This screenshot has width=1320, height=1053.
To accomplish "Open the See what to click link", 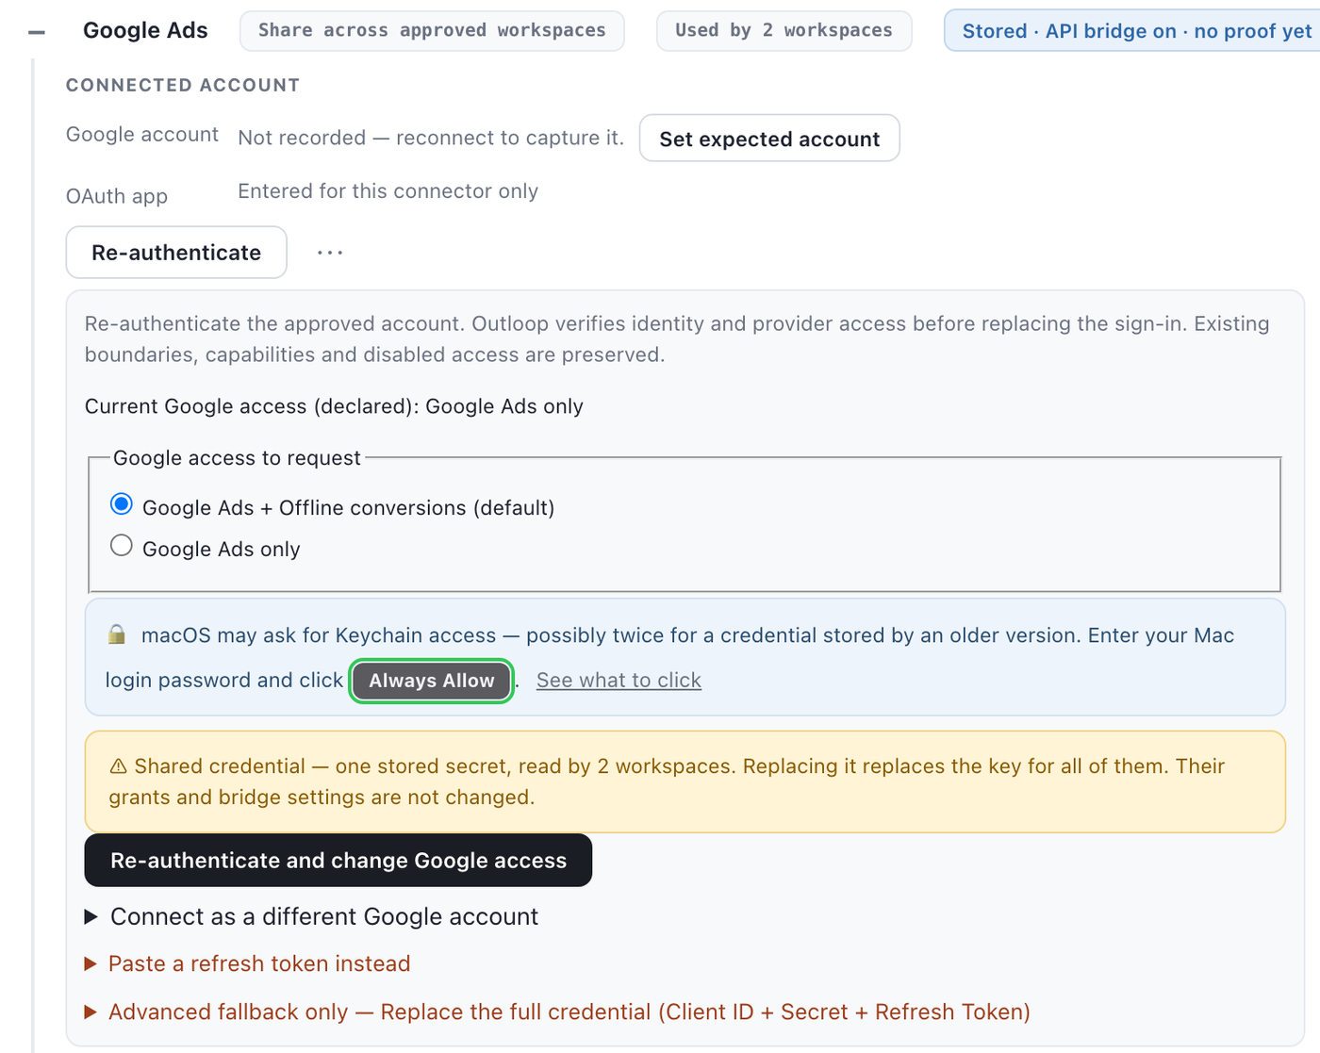I will (x=619, y=681).
